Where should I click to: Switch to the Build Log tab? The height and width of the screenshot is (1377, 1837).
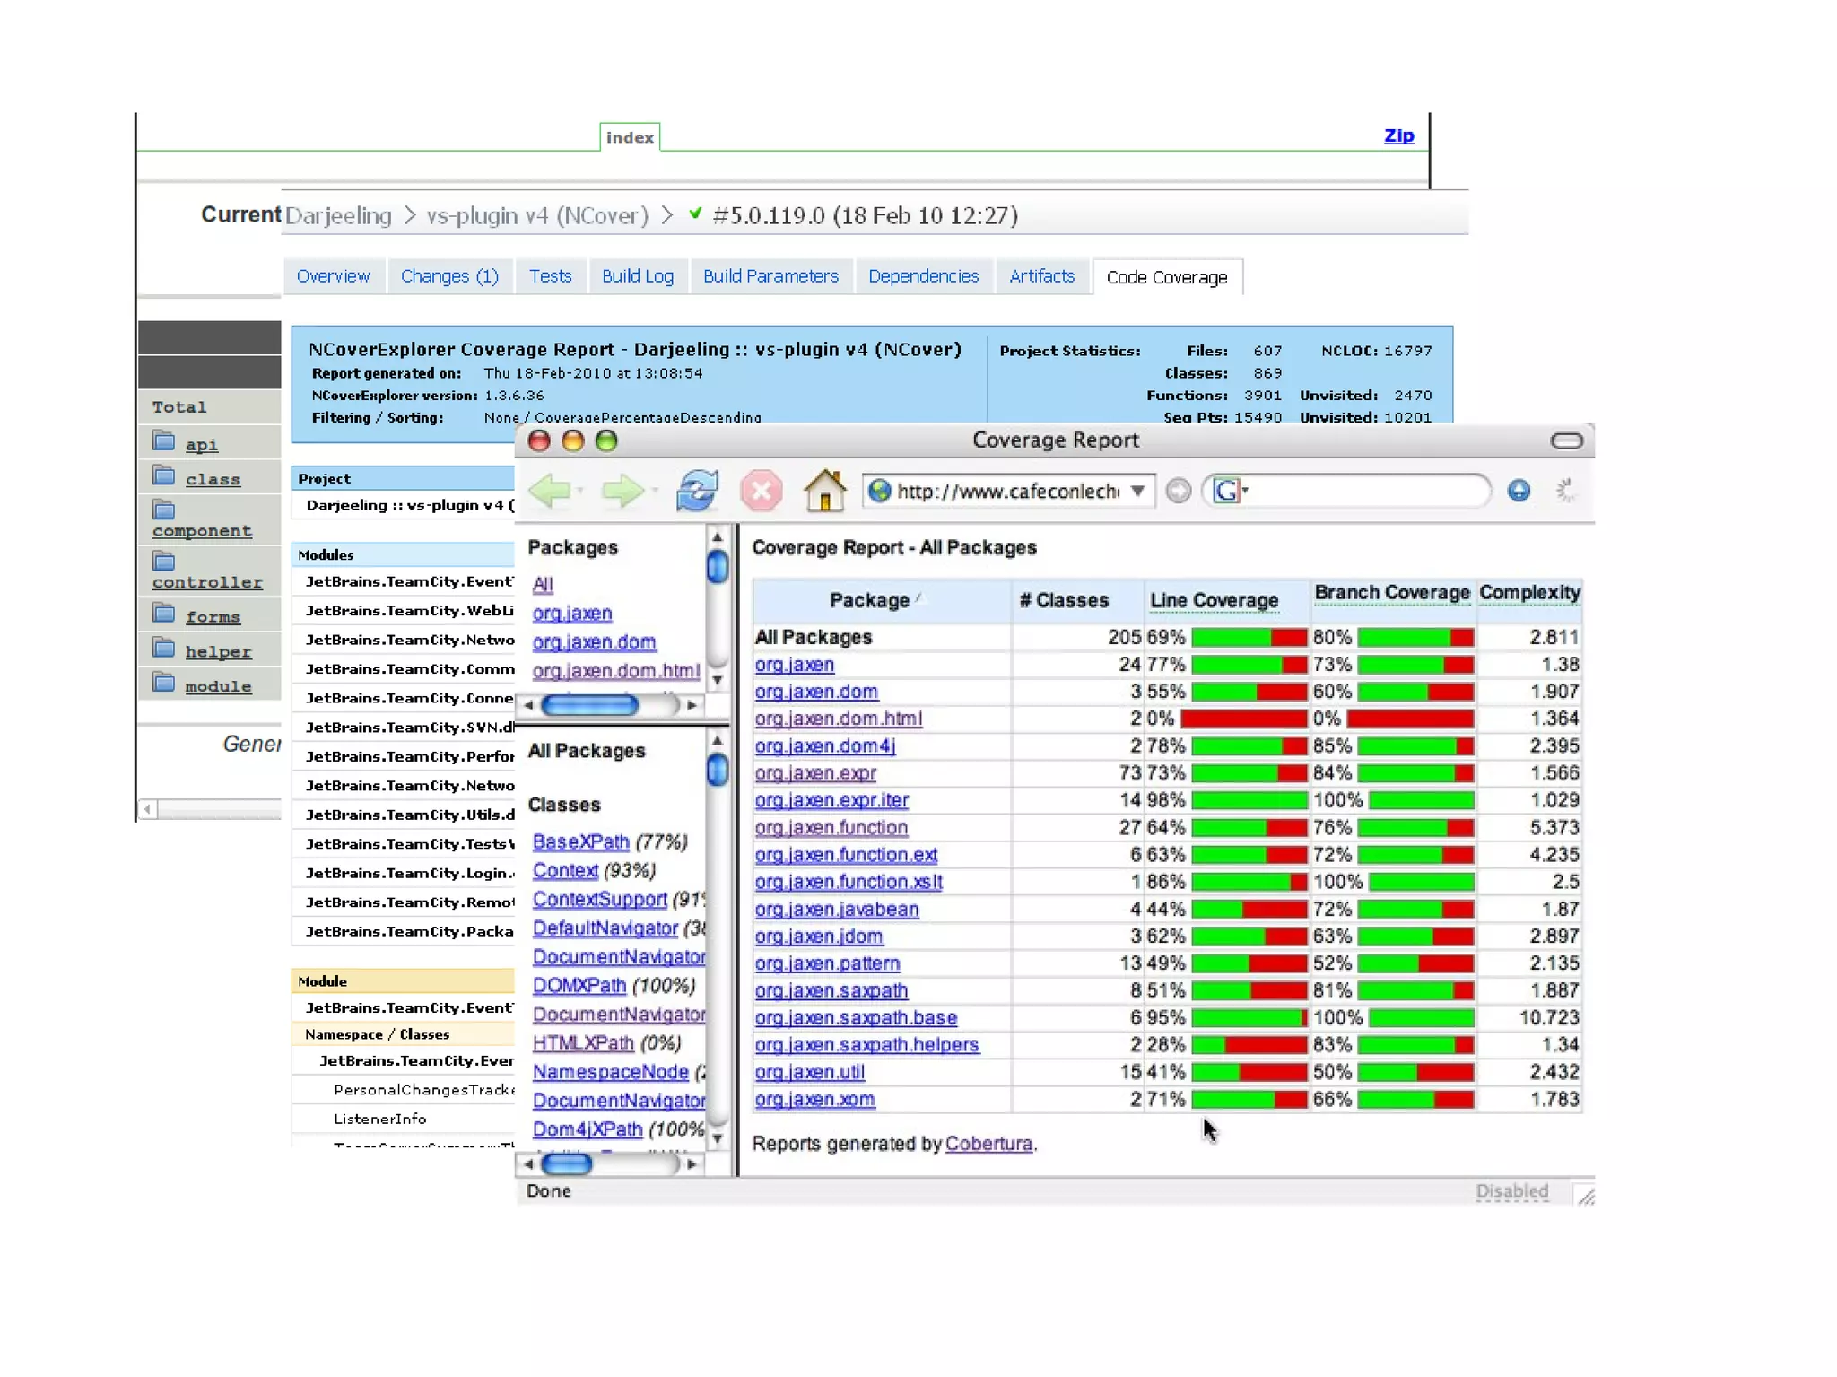(x=638, y=276)
